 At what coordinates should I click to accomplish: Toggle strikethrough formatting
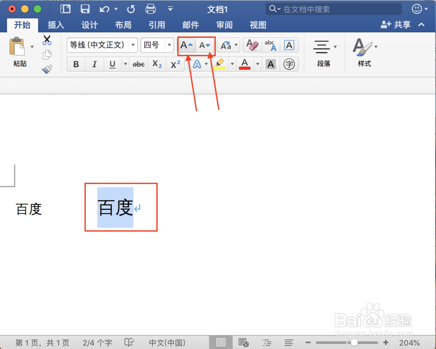[x=138, y=64]
